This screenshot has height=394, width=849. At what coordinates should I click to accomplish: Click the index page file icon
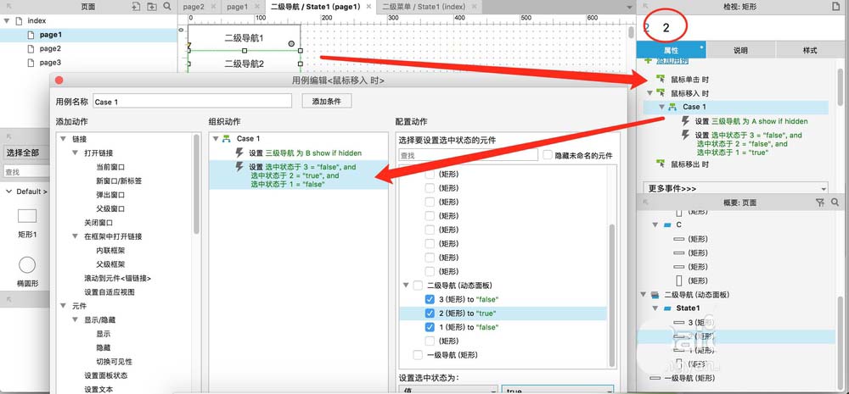tap(19, 20)
